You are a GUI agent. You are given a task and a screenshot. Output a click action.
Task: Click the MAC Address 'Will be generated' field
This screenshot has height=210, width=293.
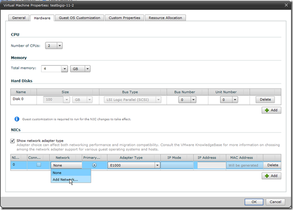245,165
